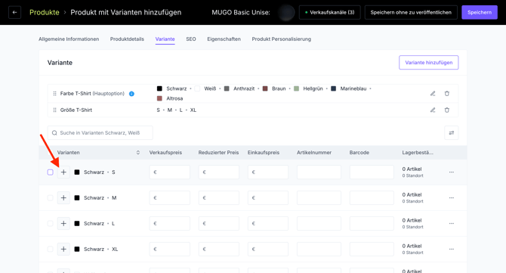Click the purple Speichern button
This screenshot has height=273, width=506.
point(480,12)
